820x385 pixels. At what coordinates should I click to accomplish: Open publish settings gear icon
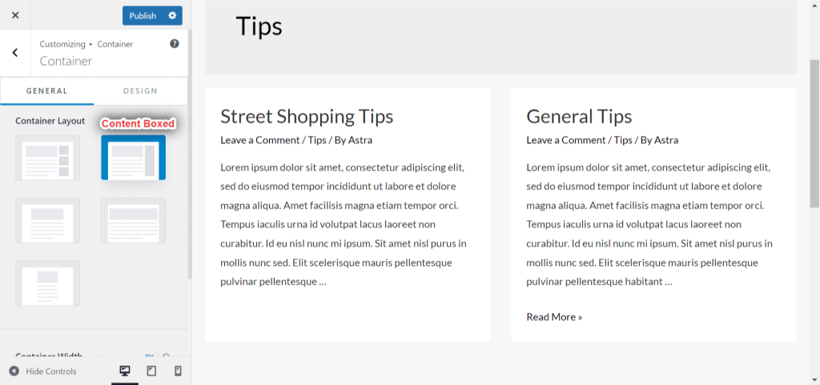pyautogui.click(x=172, y=16)
